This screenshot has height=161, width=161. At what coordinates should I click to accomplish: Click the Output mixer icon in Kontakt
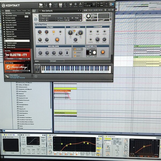pos(56,5)
